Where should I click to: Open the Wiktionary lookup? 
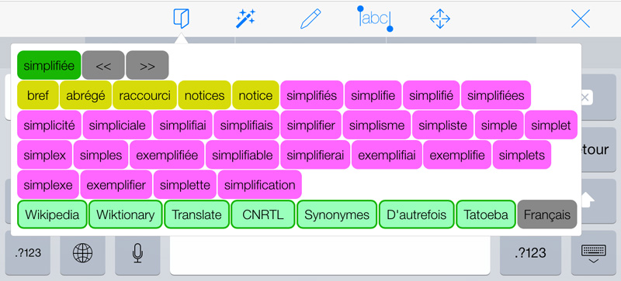(126, 214)
